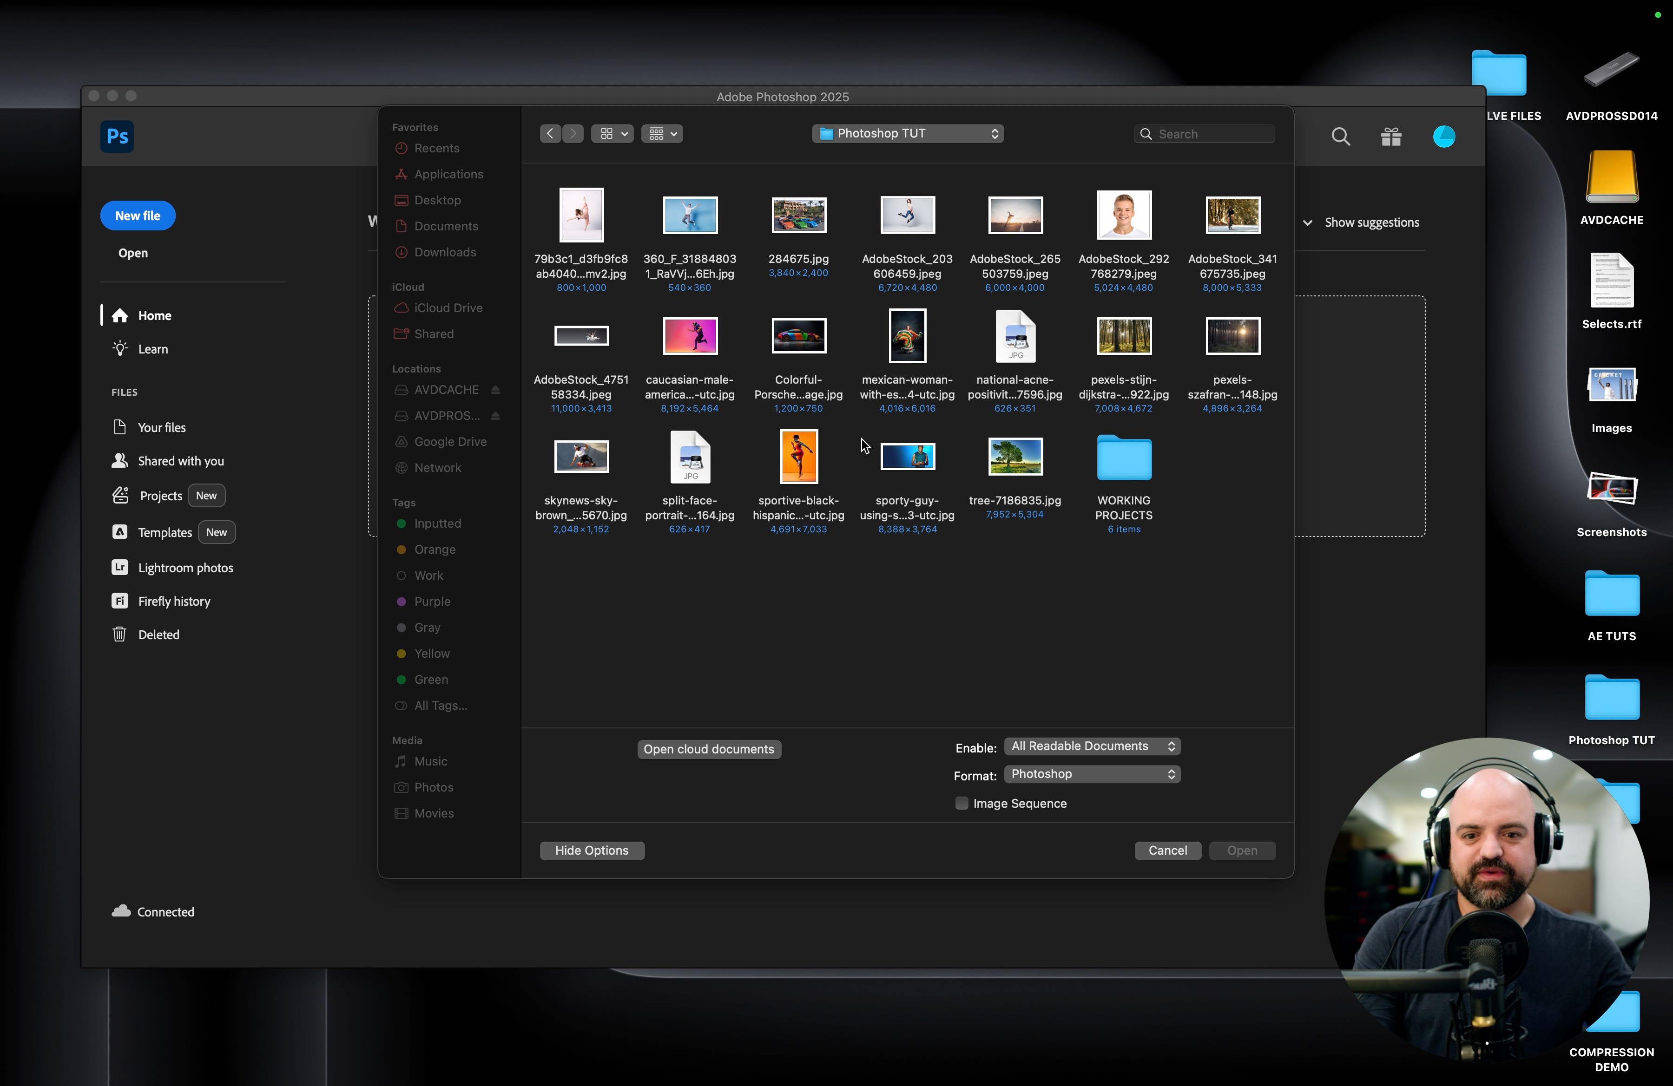Open the Deleted trash section
This screenshot has height=1086, width=1673.
pos(158,635)
